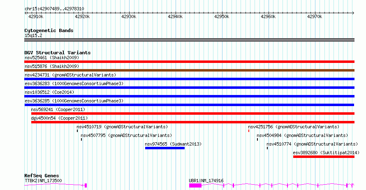The image size is (366, 190).
Task: Select the 42960k ruler tick label
Action: [x=268, y=16]
